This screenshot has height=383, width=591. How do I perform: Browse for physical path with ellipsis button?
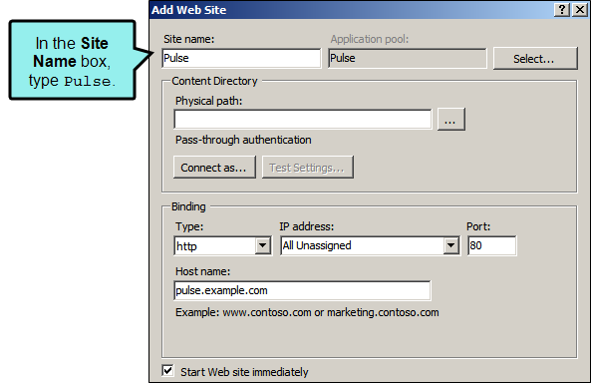[x=451, y=120]
